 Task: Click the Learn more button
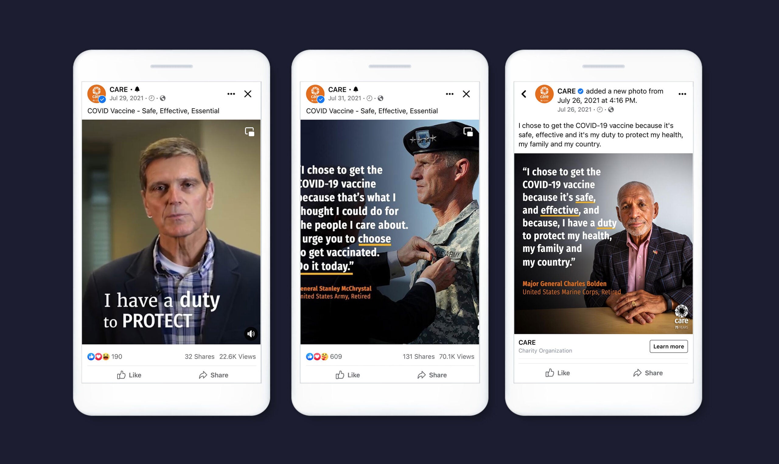click(669, 346)
